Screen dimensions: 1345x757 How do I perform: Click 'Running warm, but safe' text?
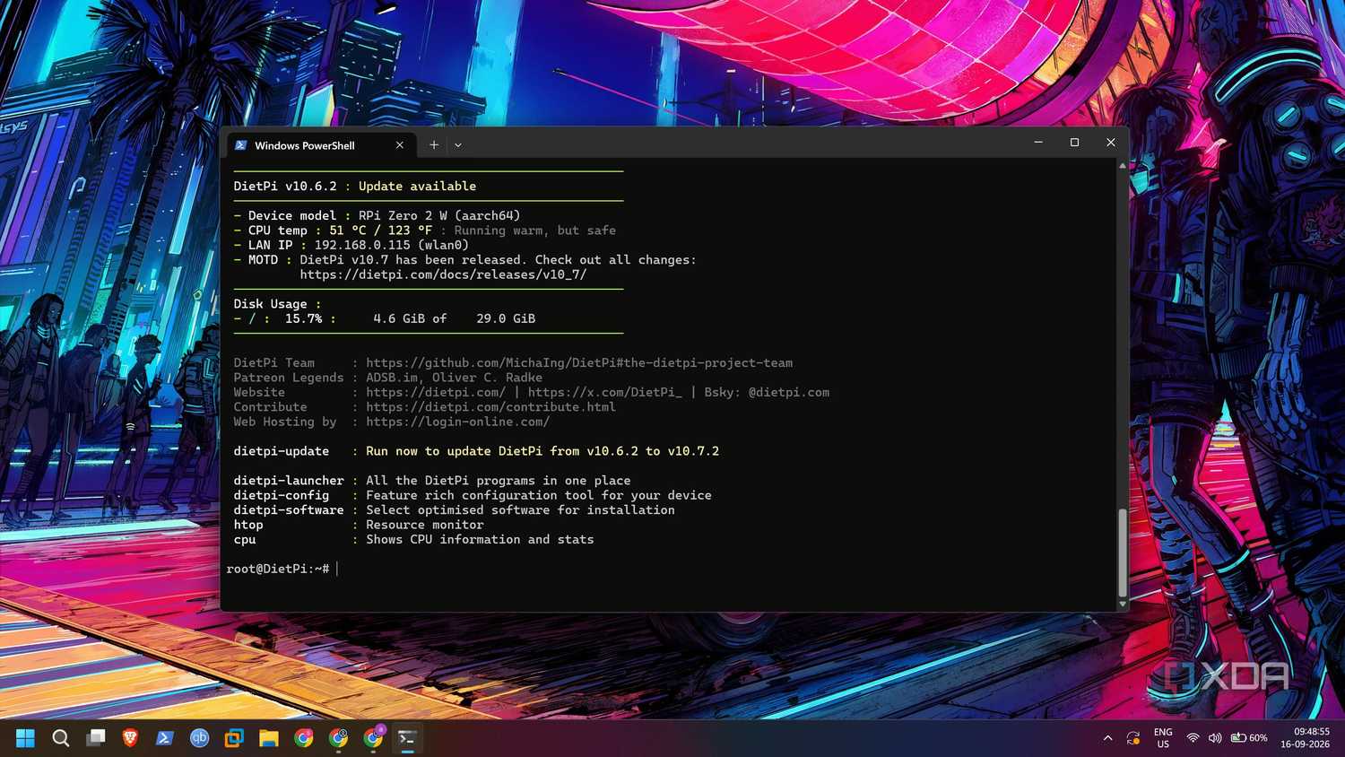(535, 231)
